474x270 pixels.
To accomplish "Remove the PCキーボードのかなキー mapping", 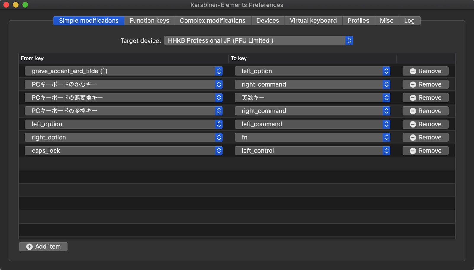I will coord(425,84).
